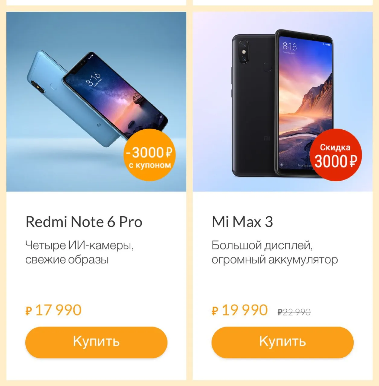Tap the orange -3000₽ с купоном badge

150,155
